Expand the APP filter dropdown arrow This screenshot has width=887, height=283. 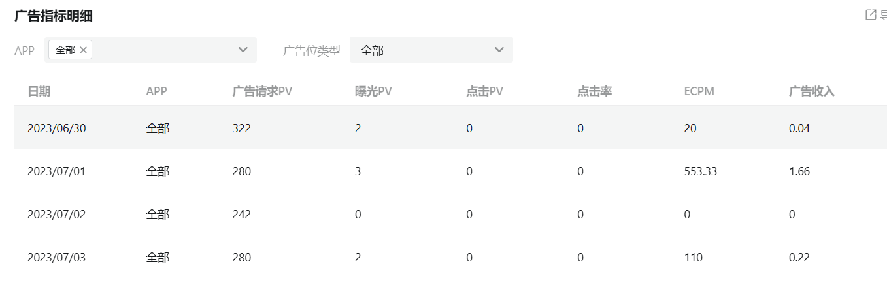tap(243, 50)
